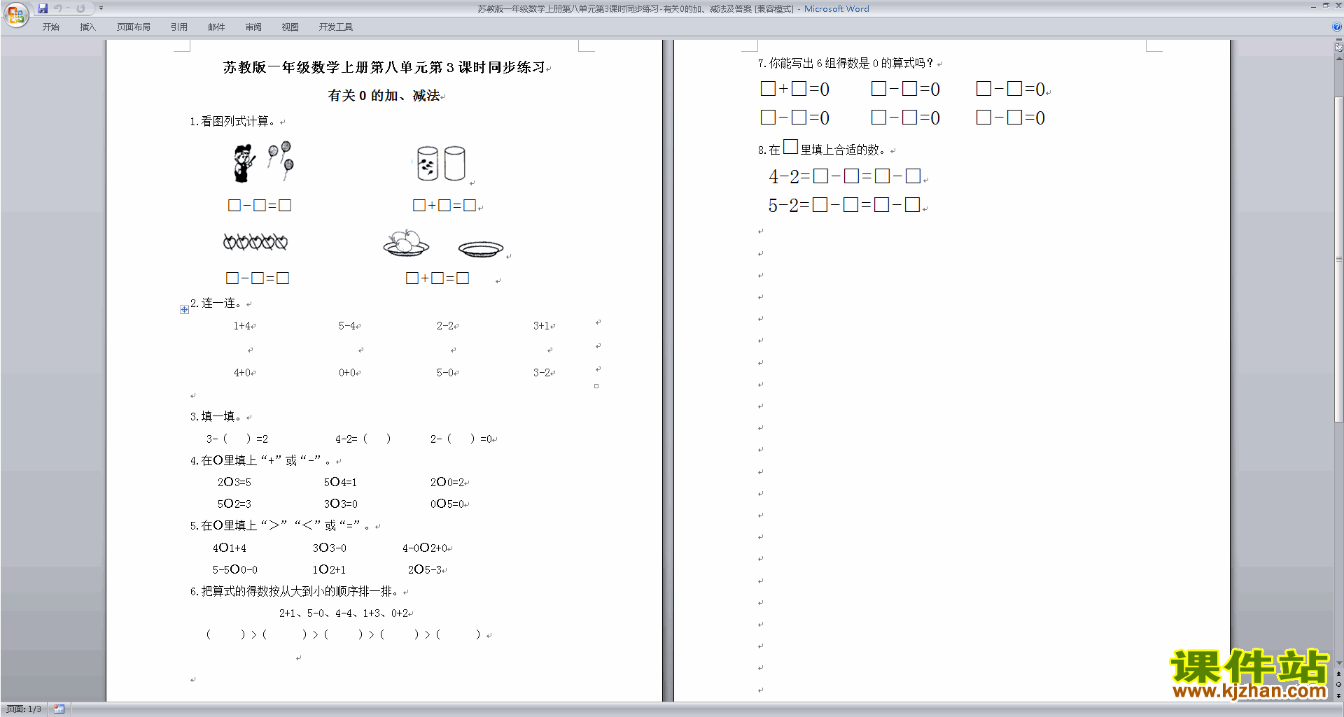Open the Undo history dropdown arrow
Screen dimensions: 1344x717
(68, 8)
